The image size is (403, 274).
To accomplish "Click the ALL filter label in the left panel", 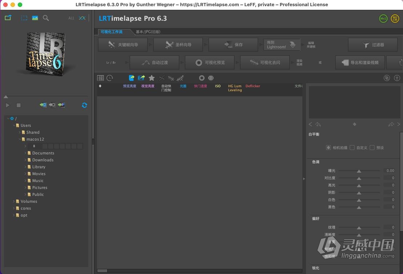I will [x=71, y=18].
